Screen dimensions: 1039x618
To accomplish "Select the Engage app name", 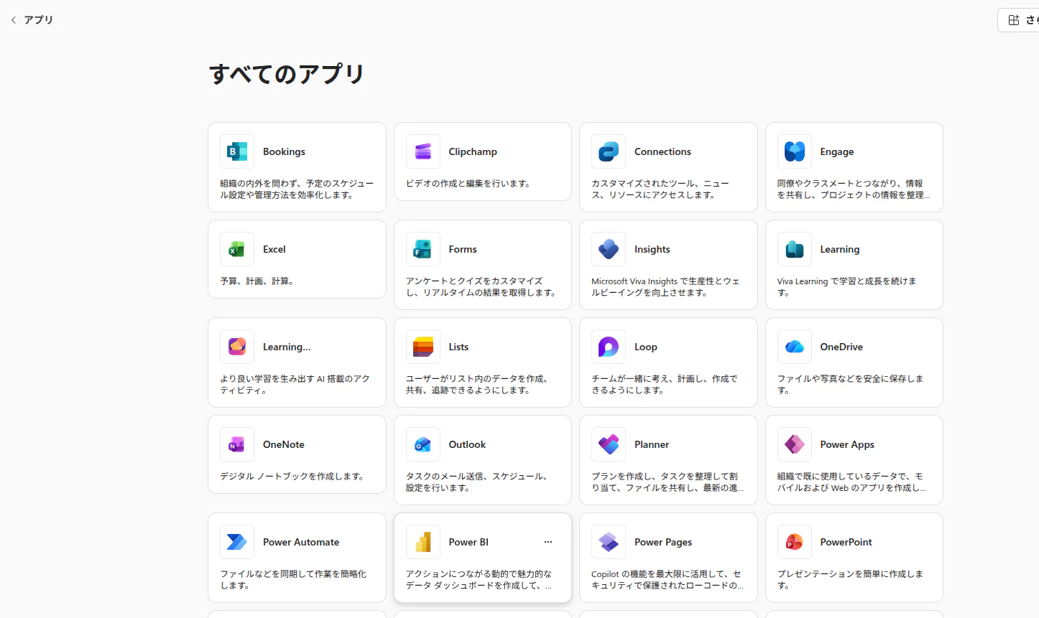I will point(837,151).
